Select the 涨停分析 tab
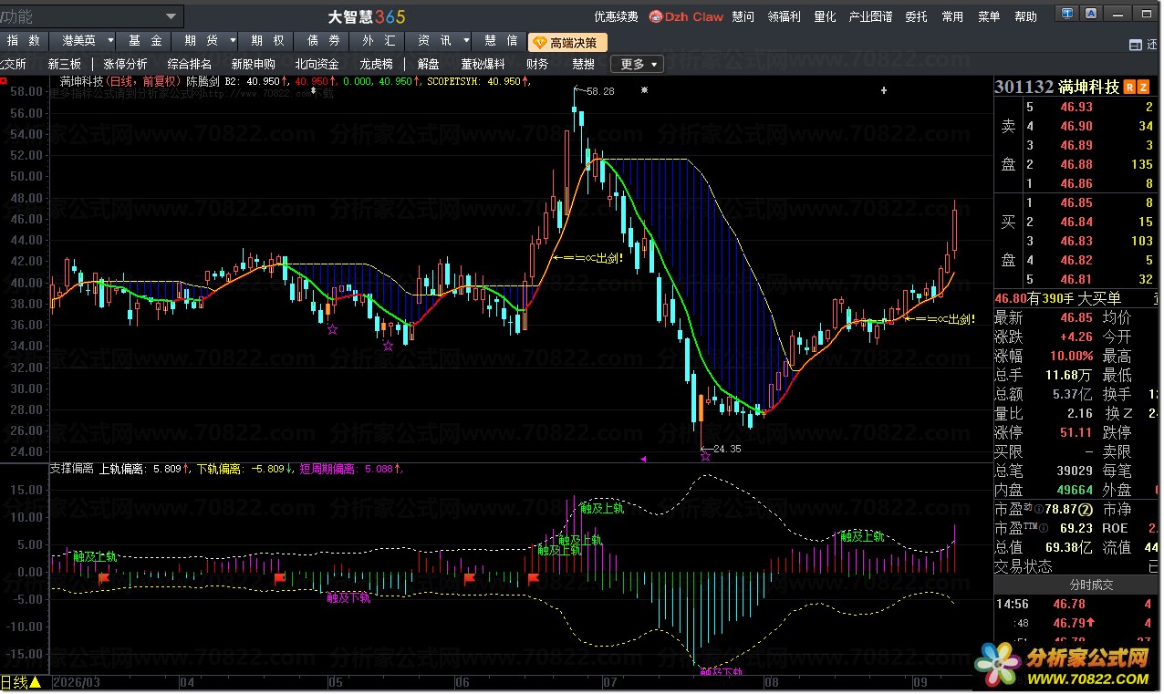This screenshot has width=1164, height=694. click(125, 64)
